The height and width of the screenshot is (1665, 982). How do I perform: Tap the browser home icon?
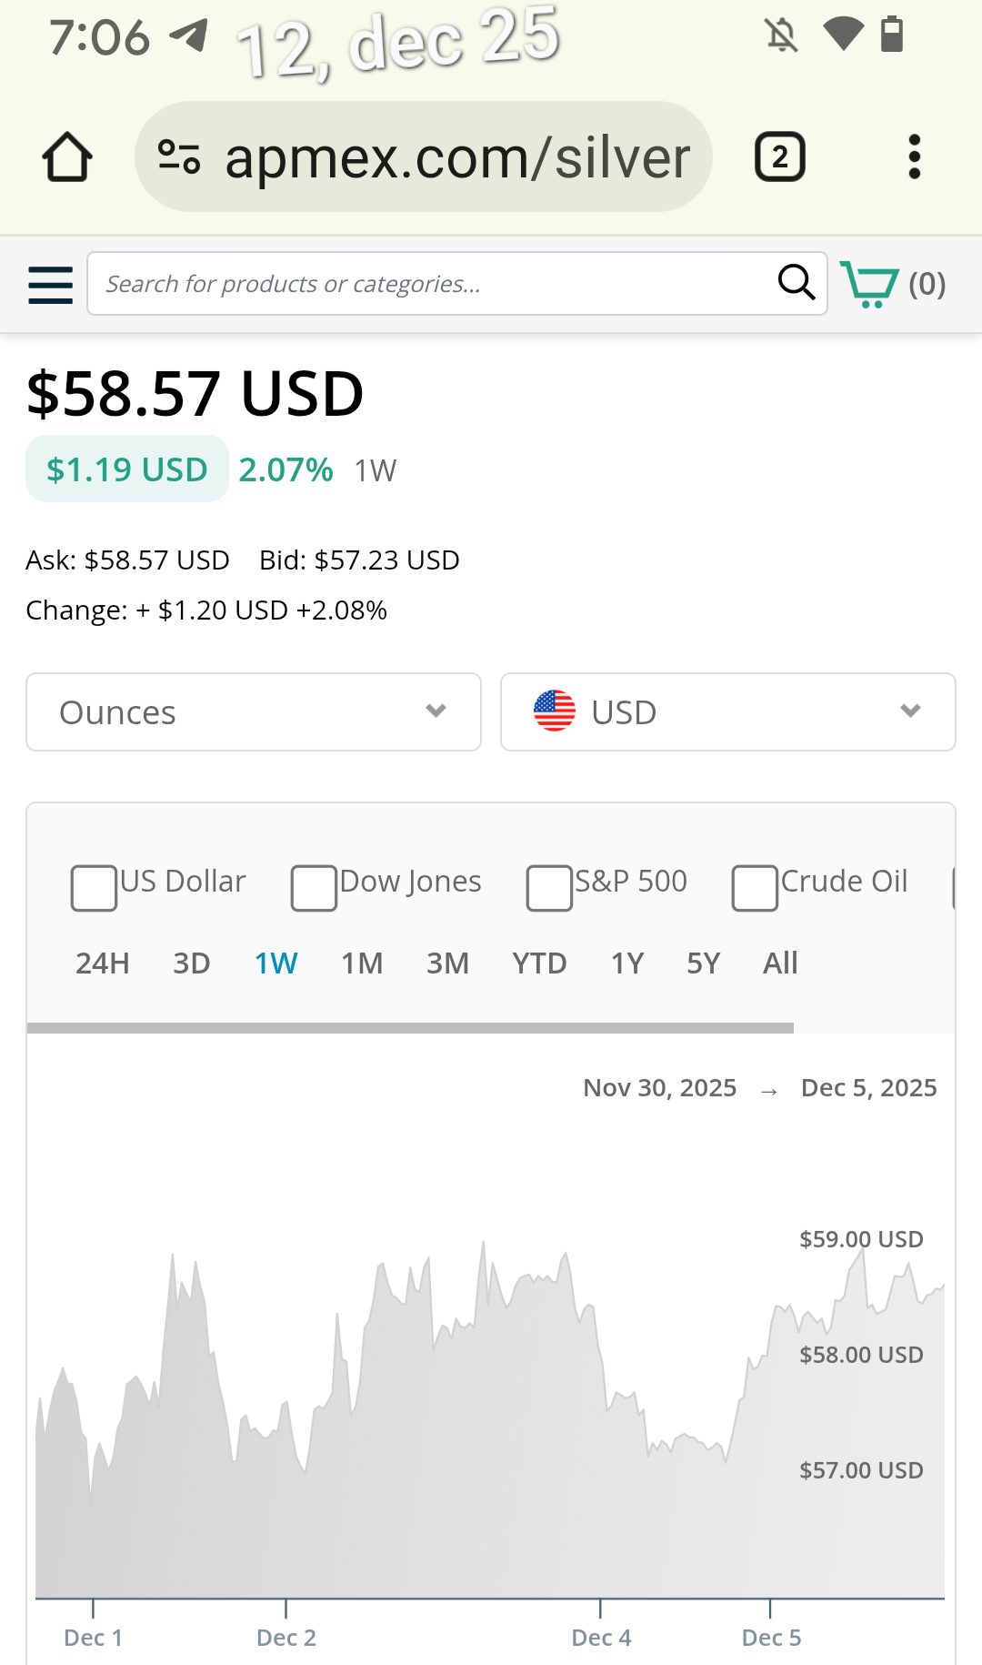tap(67, 157)
